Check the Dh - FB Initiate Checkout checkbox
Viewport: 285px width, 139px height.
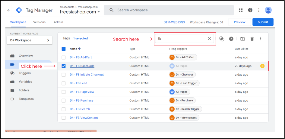[x=63, y=75]
